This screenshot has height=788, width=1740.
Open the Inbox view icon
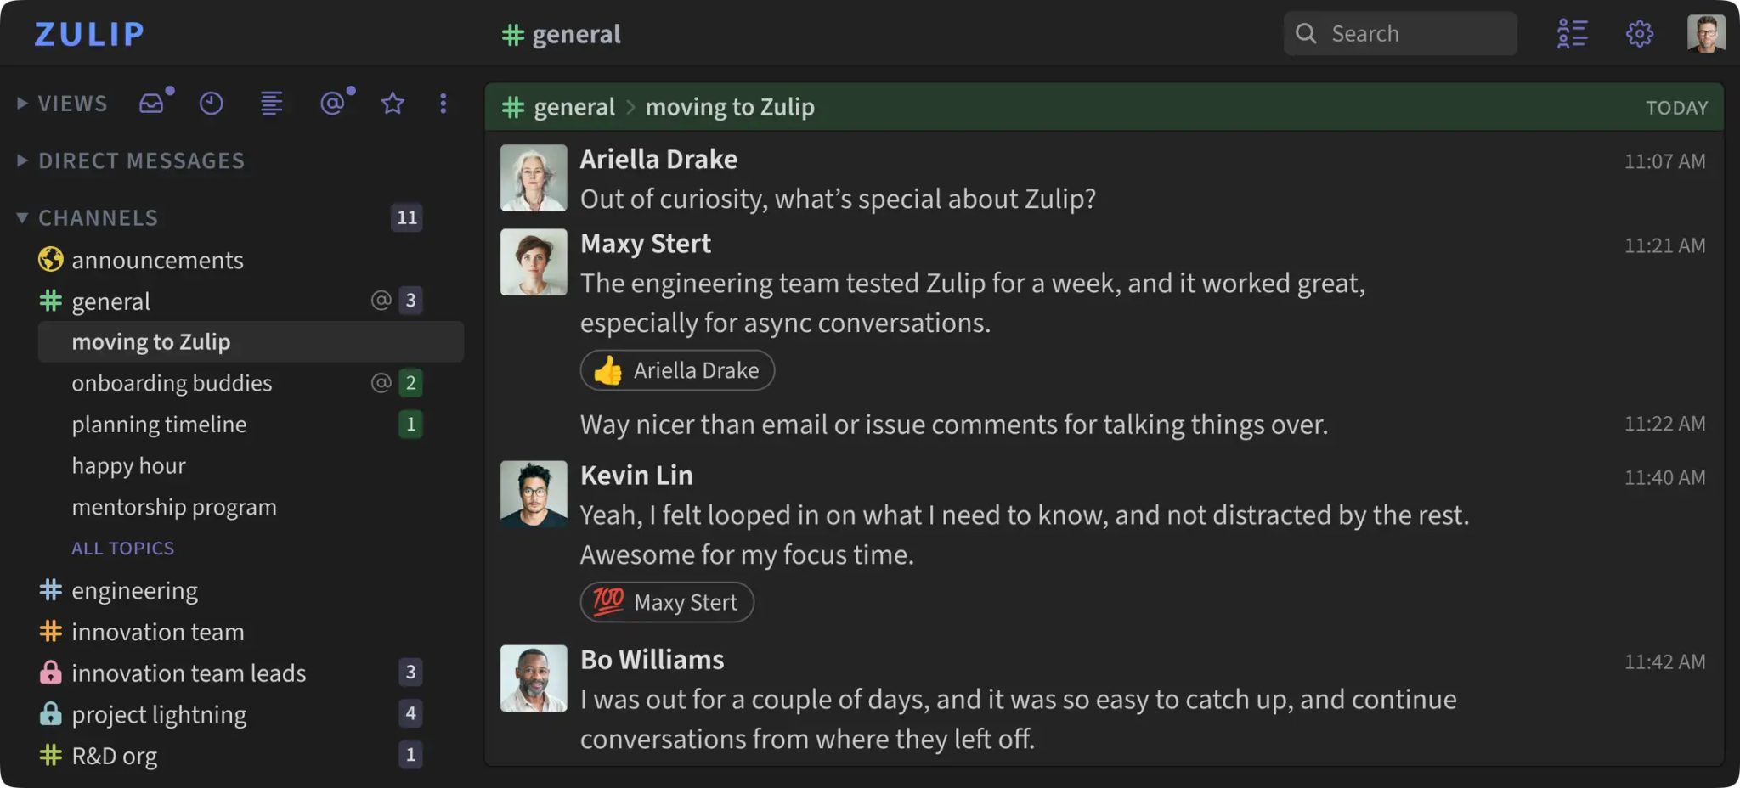point(153,102)
